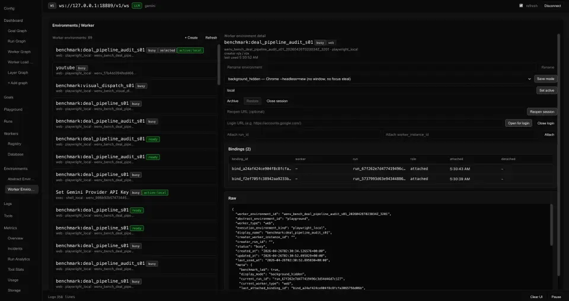569x301 pixels.
Task: Open the Worker Graph page
Action: pyautogui.click(x=19, y=52)
